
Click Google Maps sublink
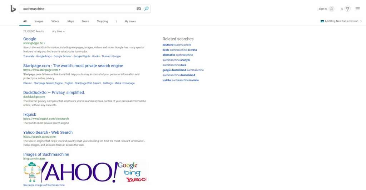coord(44,56)
